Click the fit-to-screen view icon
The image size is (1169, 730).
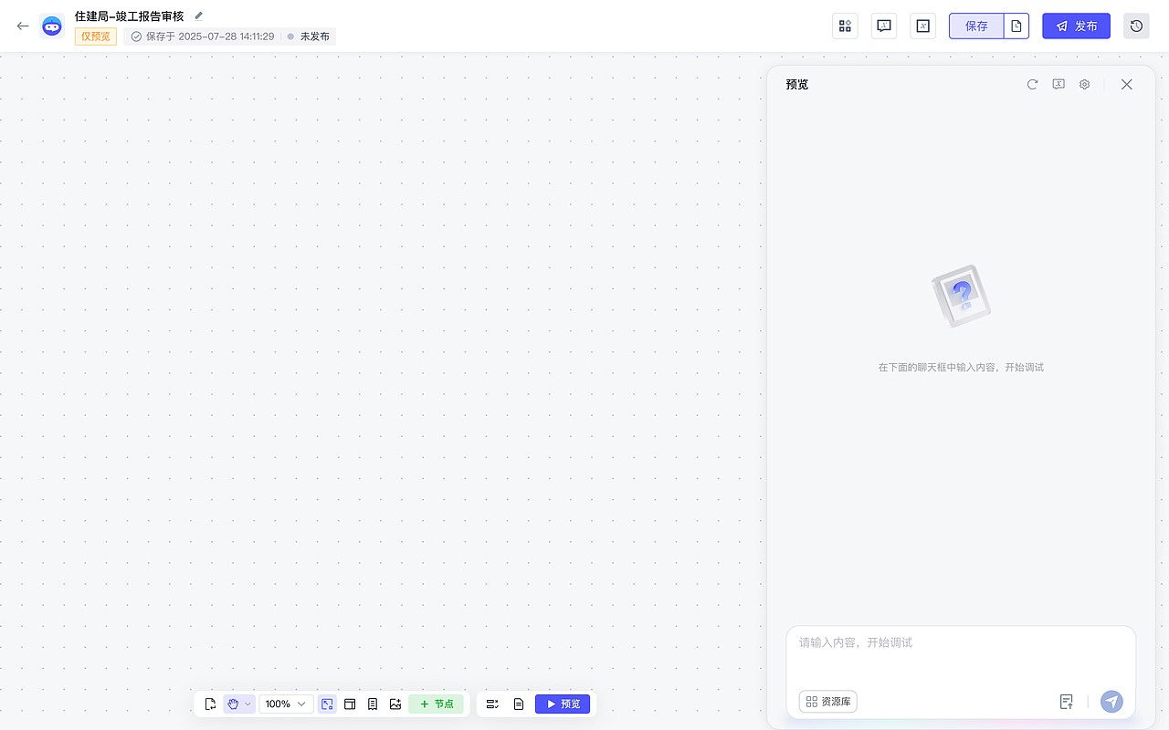click(327, 704)
